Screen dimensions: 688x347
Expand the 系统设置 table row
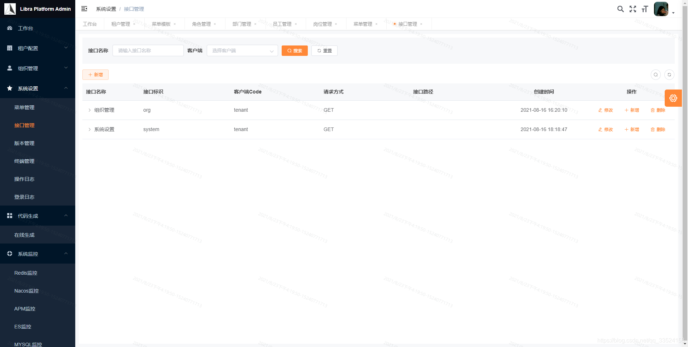tap(89, 129)
